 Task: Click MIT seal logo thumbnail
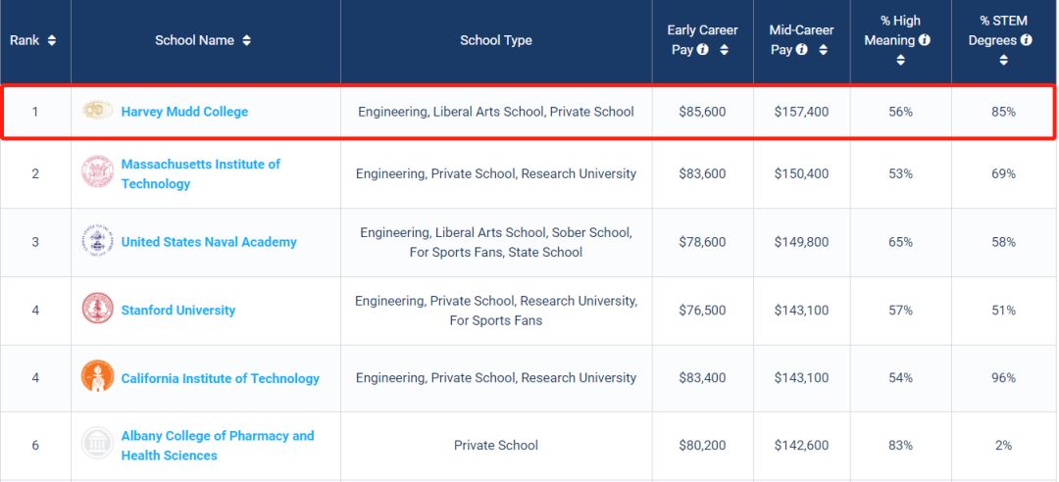(97, 171)
